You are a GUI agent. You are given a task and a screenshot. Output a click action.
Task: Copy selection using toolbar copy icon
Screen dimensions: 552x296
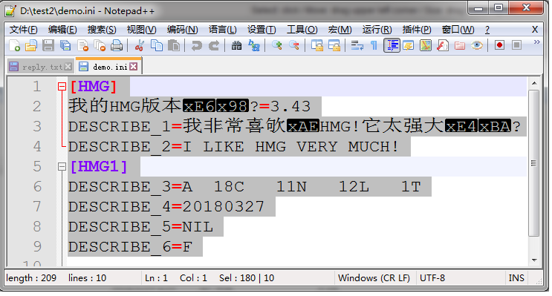[x=157, y=45]
